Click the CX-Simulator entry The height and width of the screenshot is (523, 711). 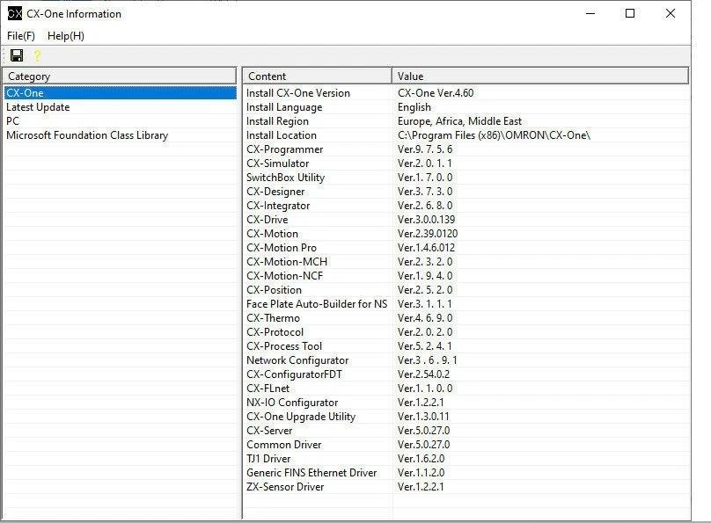[277, 163]
